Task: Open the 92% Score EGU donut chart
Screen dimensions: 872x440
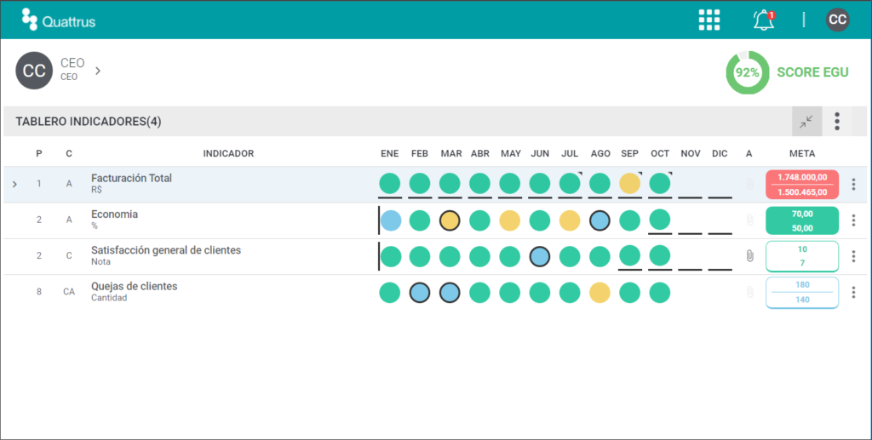Action: tap(748, 72)
